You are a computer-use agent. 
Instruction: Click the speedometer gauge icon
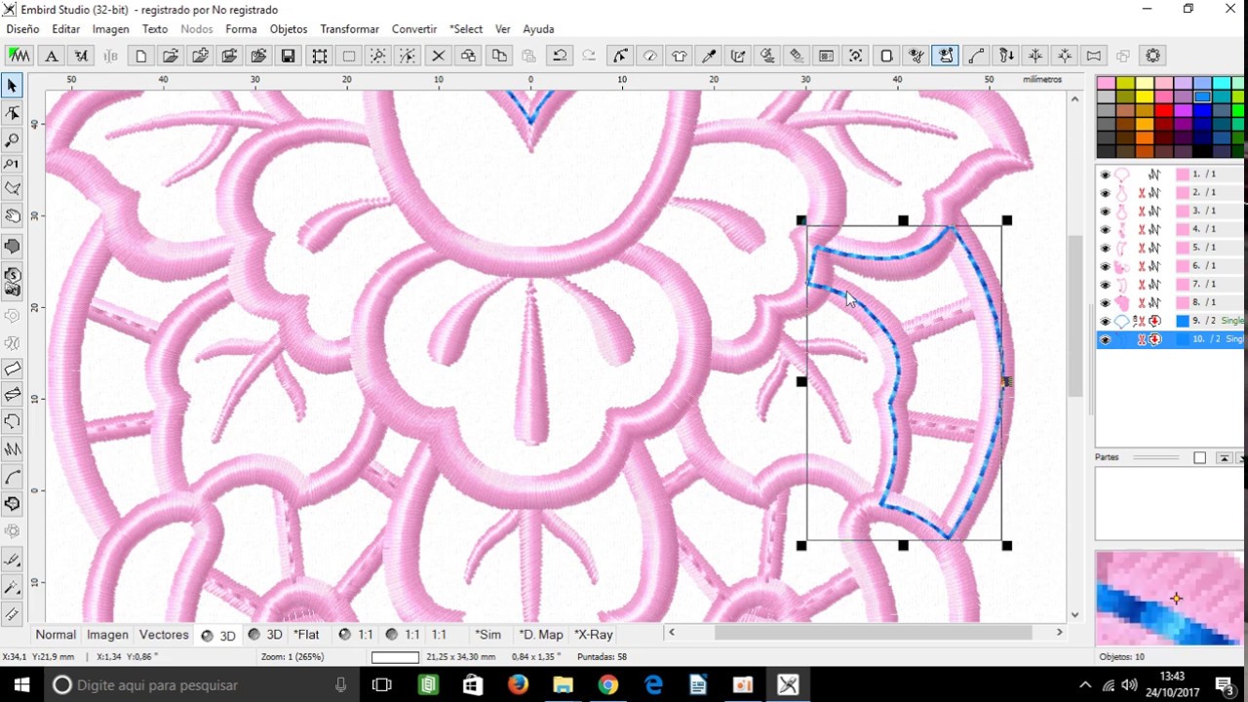pyautogui.click(x=649, y=56)
